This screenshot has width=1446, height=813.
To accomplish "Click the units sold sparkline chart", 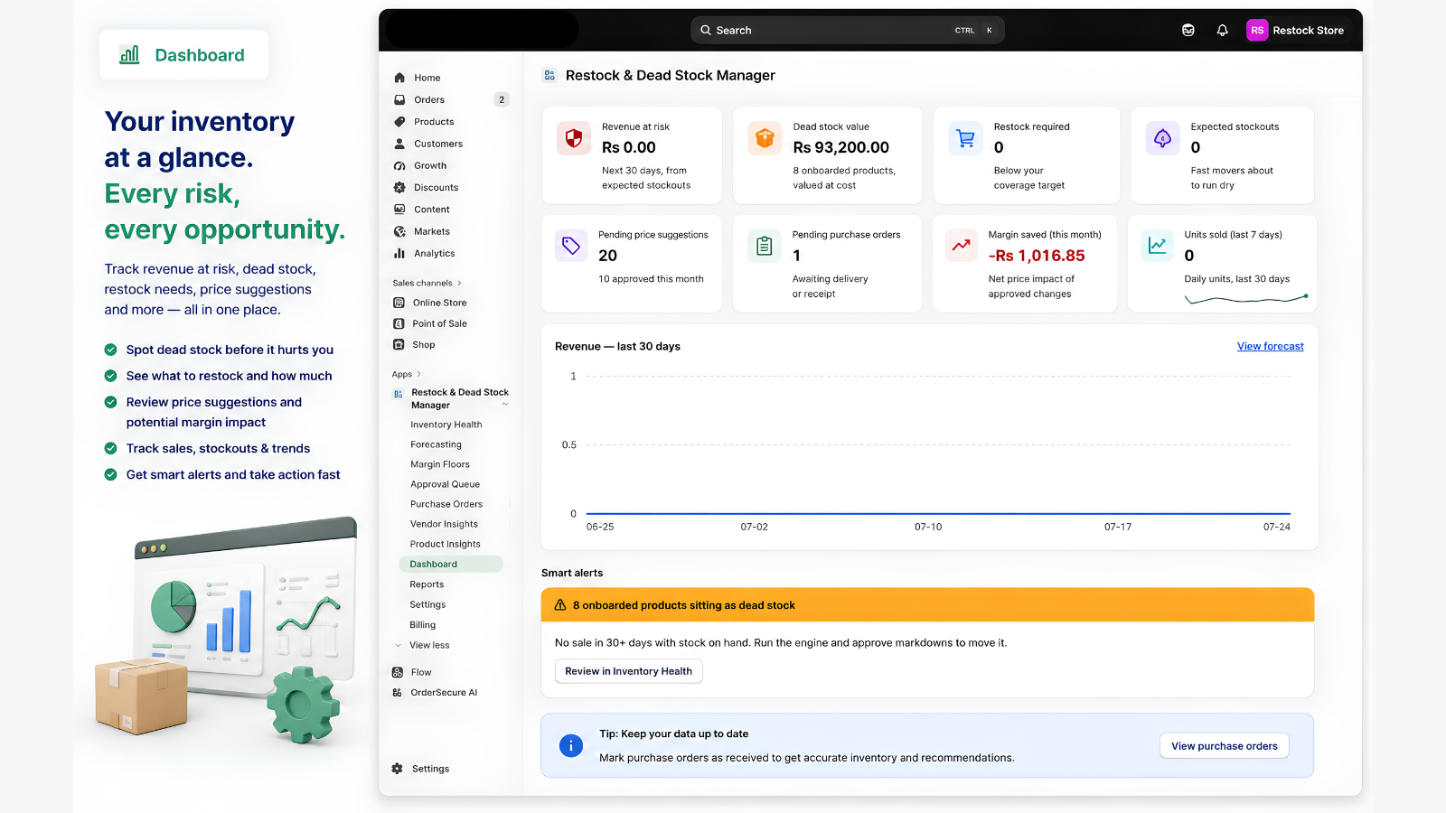I will (1246, 298).
